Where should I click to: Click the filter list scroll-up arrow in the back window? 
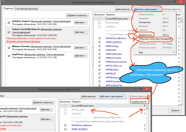coord(181,18)
